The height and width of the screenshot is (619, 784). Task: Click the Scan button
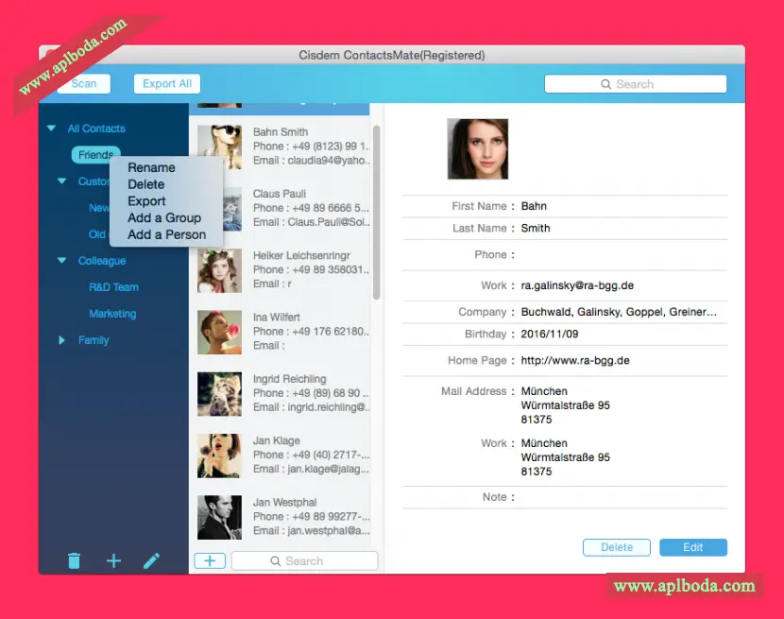84,83
